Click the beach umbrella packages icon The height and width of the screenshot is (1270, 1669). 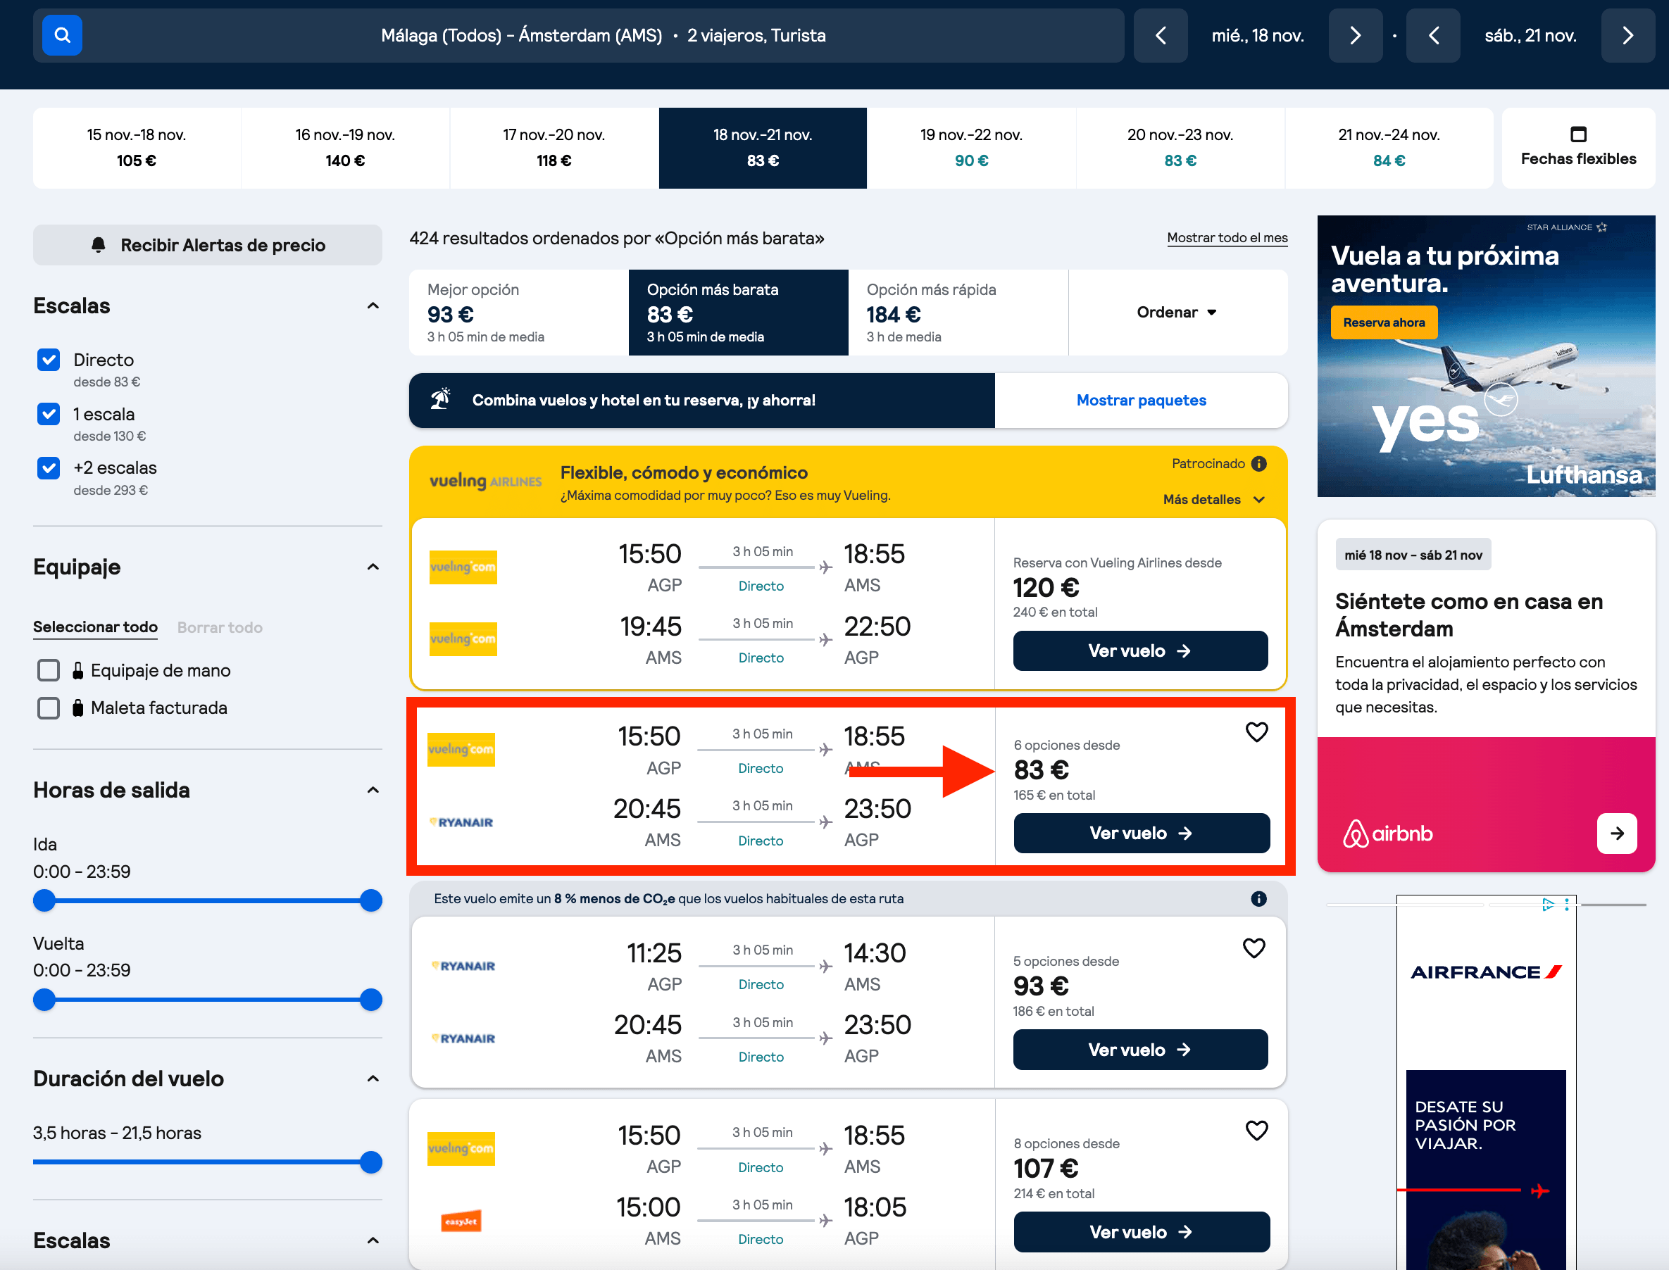[441, 399]
